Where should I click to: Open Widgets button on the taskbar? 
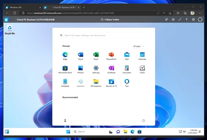[x=7, y=132]
